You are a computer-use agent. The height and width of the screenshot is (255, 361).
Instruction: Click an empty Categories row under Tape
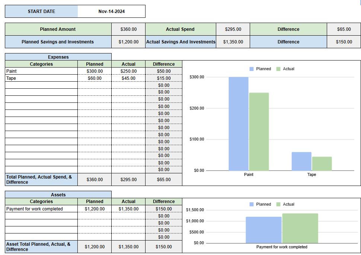point(37,85)
